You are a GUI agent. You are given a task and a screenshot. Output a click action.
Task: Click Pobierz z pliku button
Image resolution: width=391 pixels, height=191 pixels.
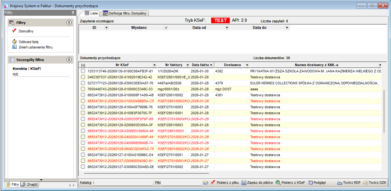[225, 183]
